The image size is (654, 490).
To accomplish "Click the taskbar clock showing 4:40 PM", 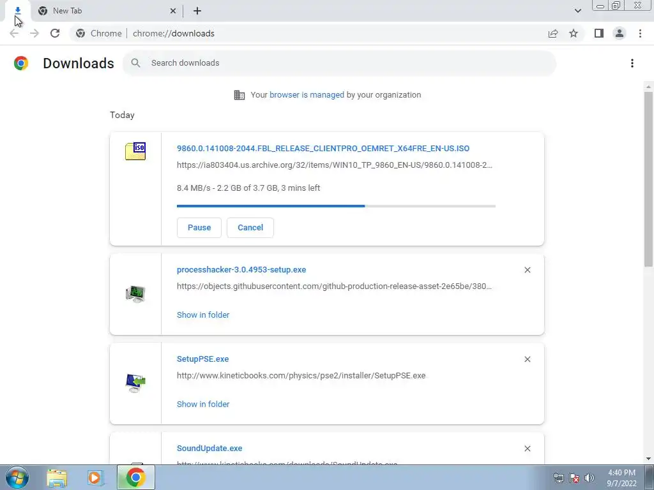I will [x=621, y=478].
